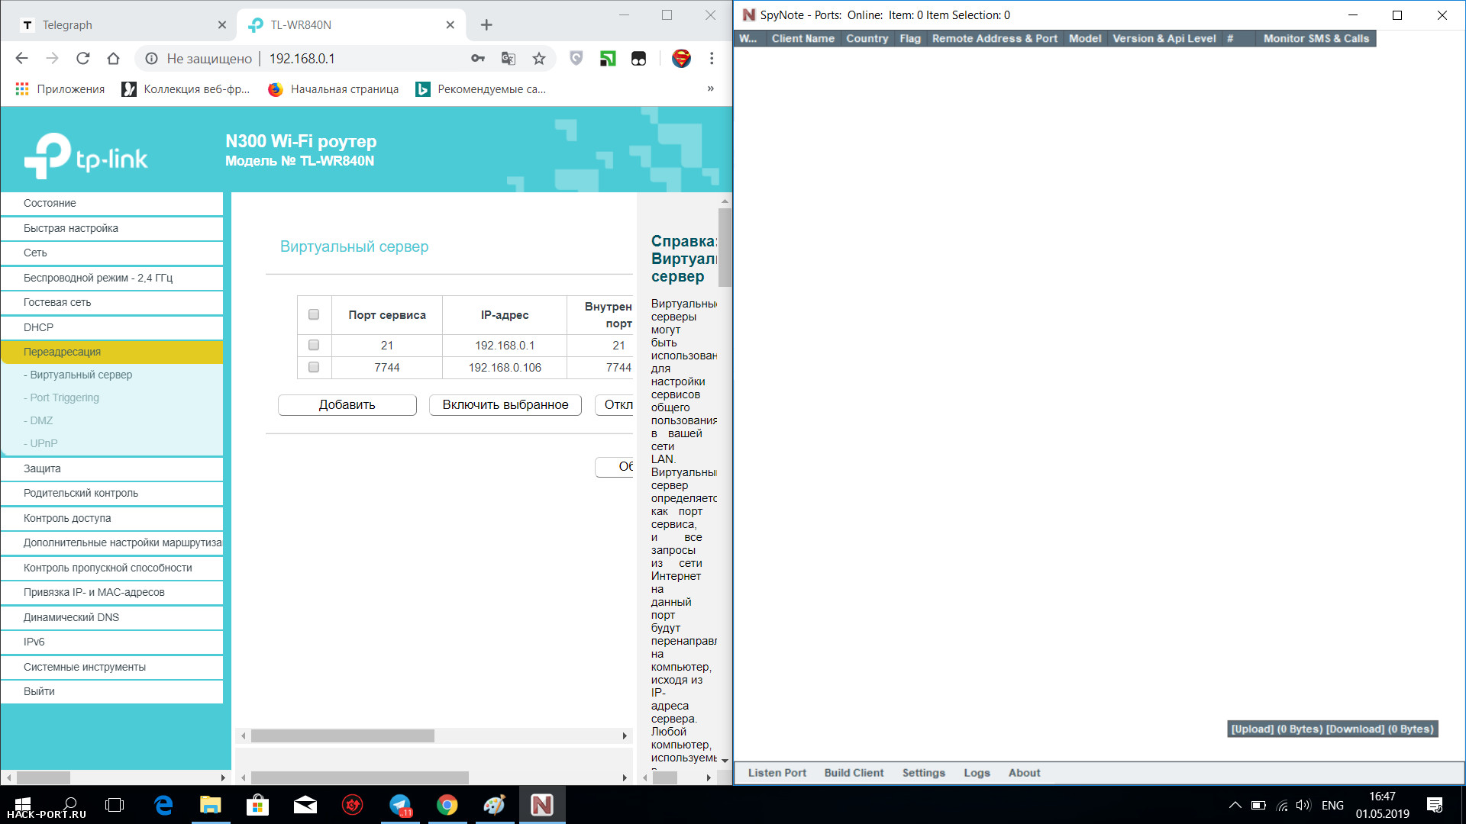
Task: Open the Chrome home page icon
Action: [x=113, y=59]
